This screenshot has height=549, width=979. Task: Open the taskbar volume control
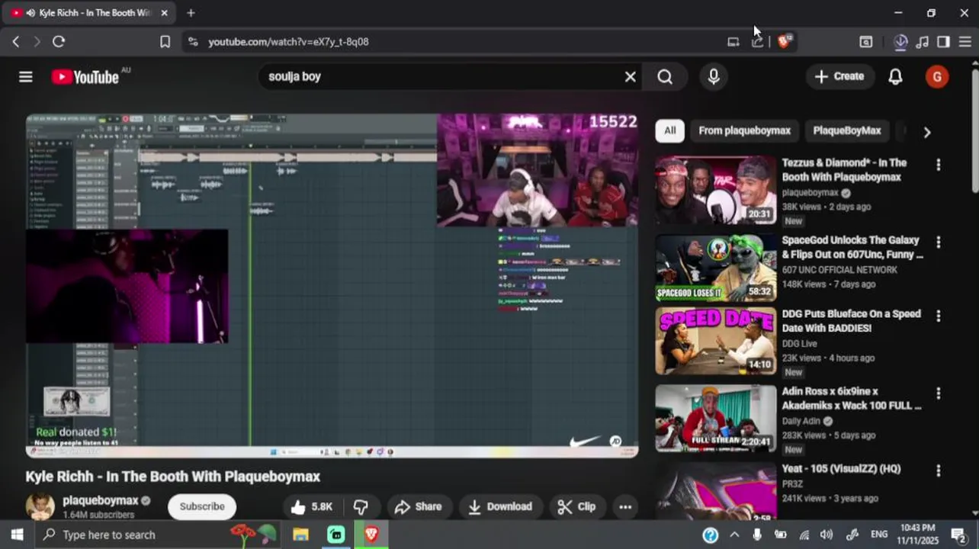click(827, 535)
